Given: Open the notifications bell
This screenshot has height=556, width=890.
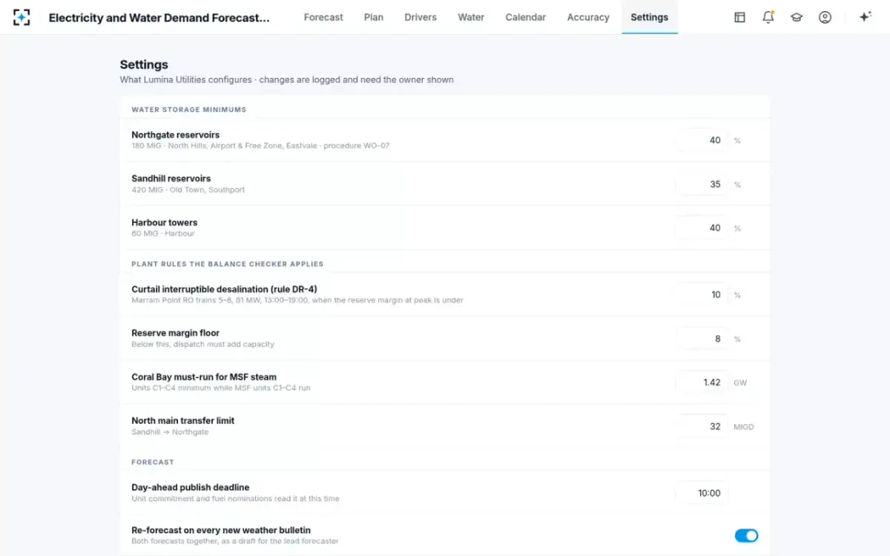Looking at the screenshot, I should [768, 17].
